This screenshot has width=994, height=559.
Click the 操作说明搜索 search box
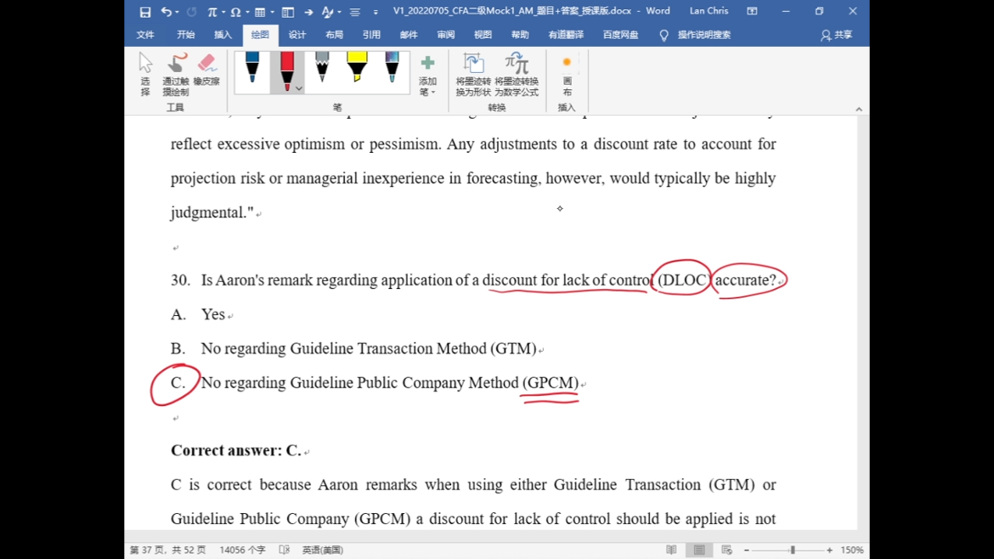(696, 35)
